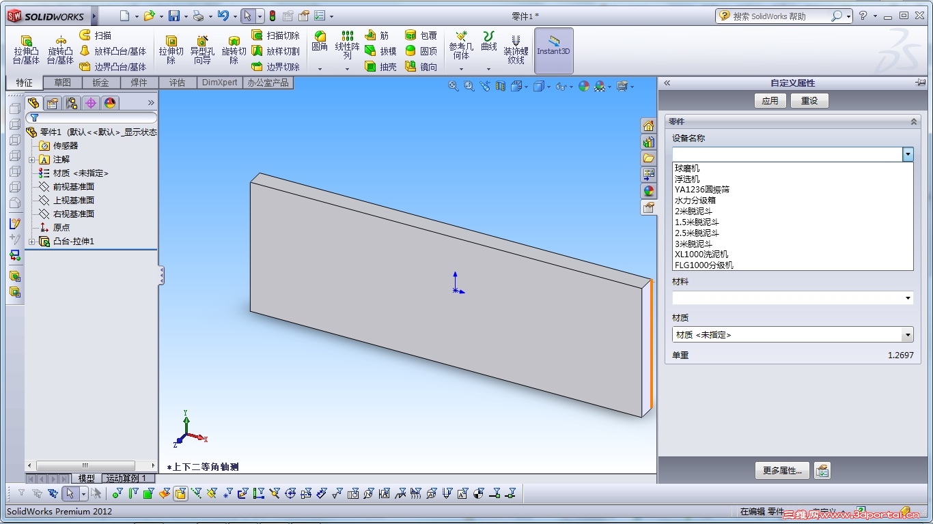Expand the 凸台-拉伸1 feature node

[x=31, y=242]
